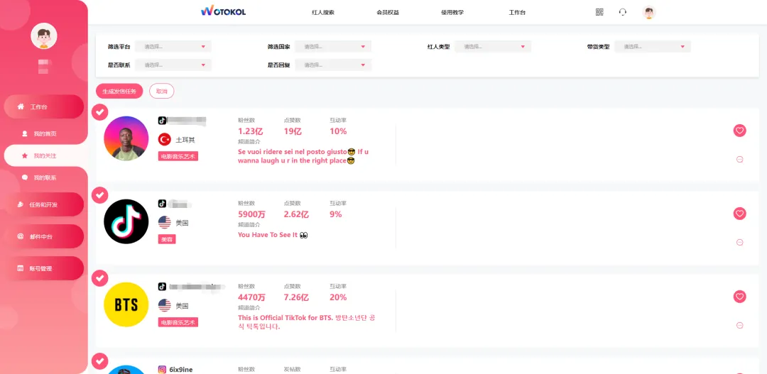Screen dimensions: 767x374
Task: Click the user avatar in top bar
Action: click(649, 12)
